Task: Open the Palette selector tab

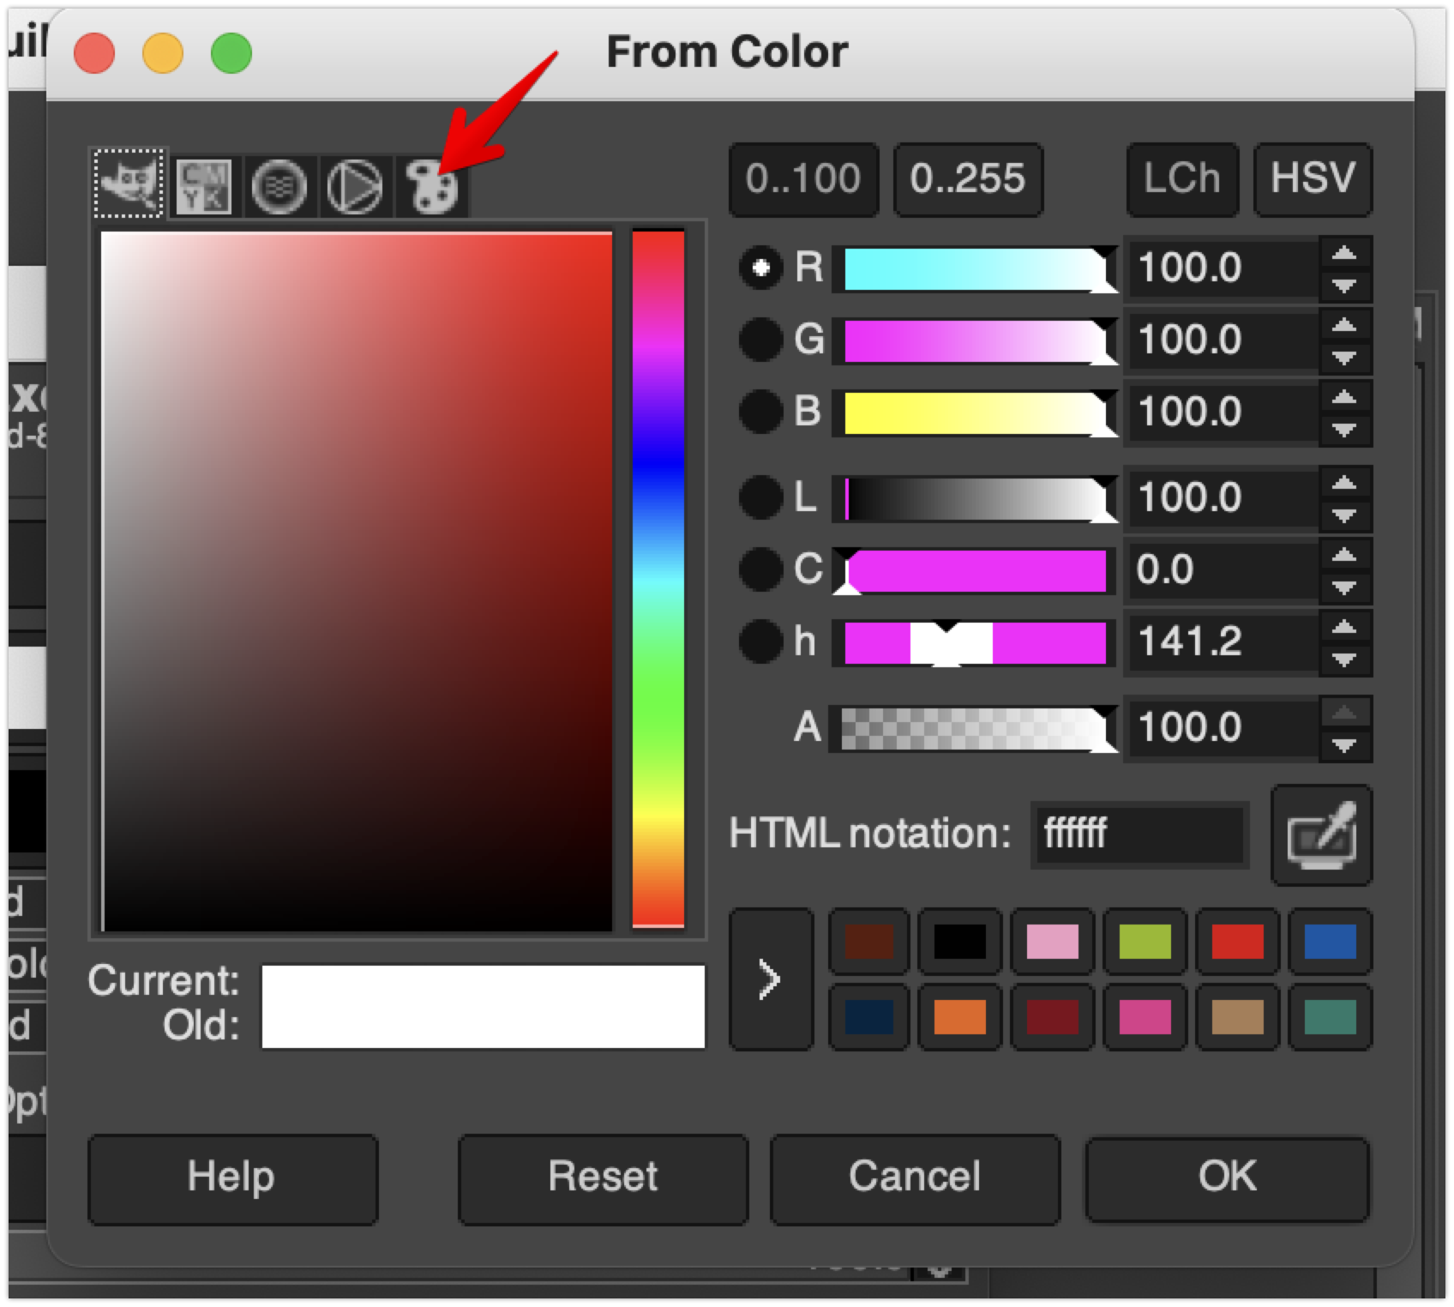Action: (431, 186)
